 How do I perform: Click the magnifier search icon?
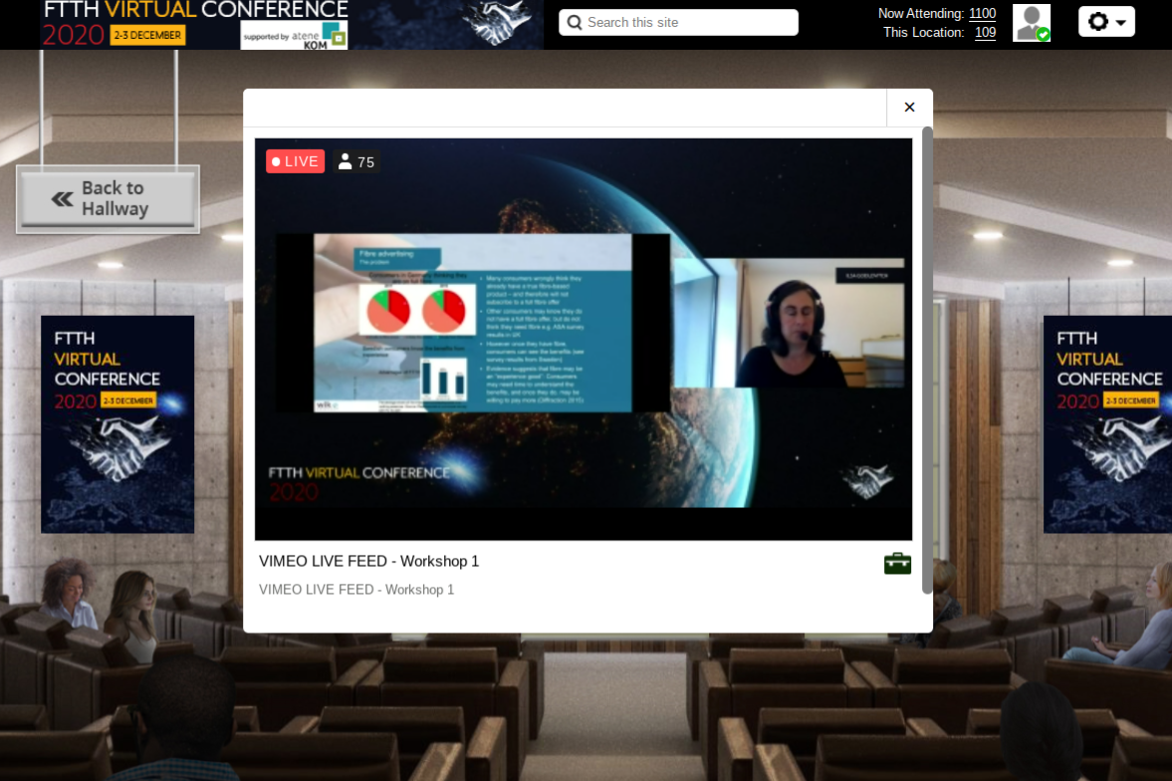pos(574,23)
